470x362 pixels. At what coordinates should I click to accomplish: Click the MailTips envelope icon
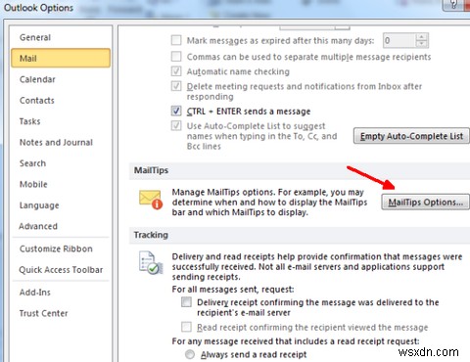tap(151, 200)
